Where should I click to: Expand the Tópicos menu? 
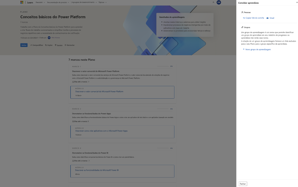pos(103,2)
